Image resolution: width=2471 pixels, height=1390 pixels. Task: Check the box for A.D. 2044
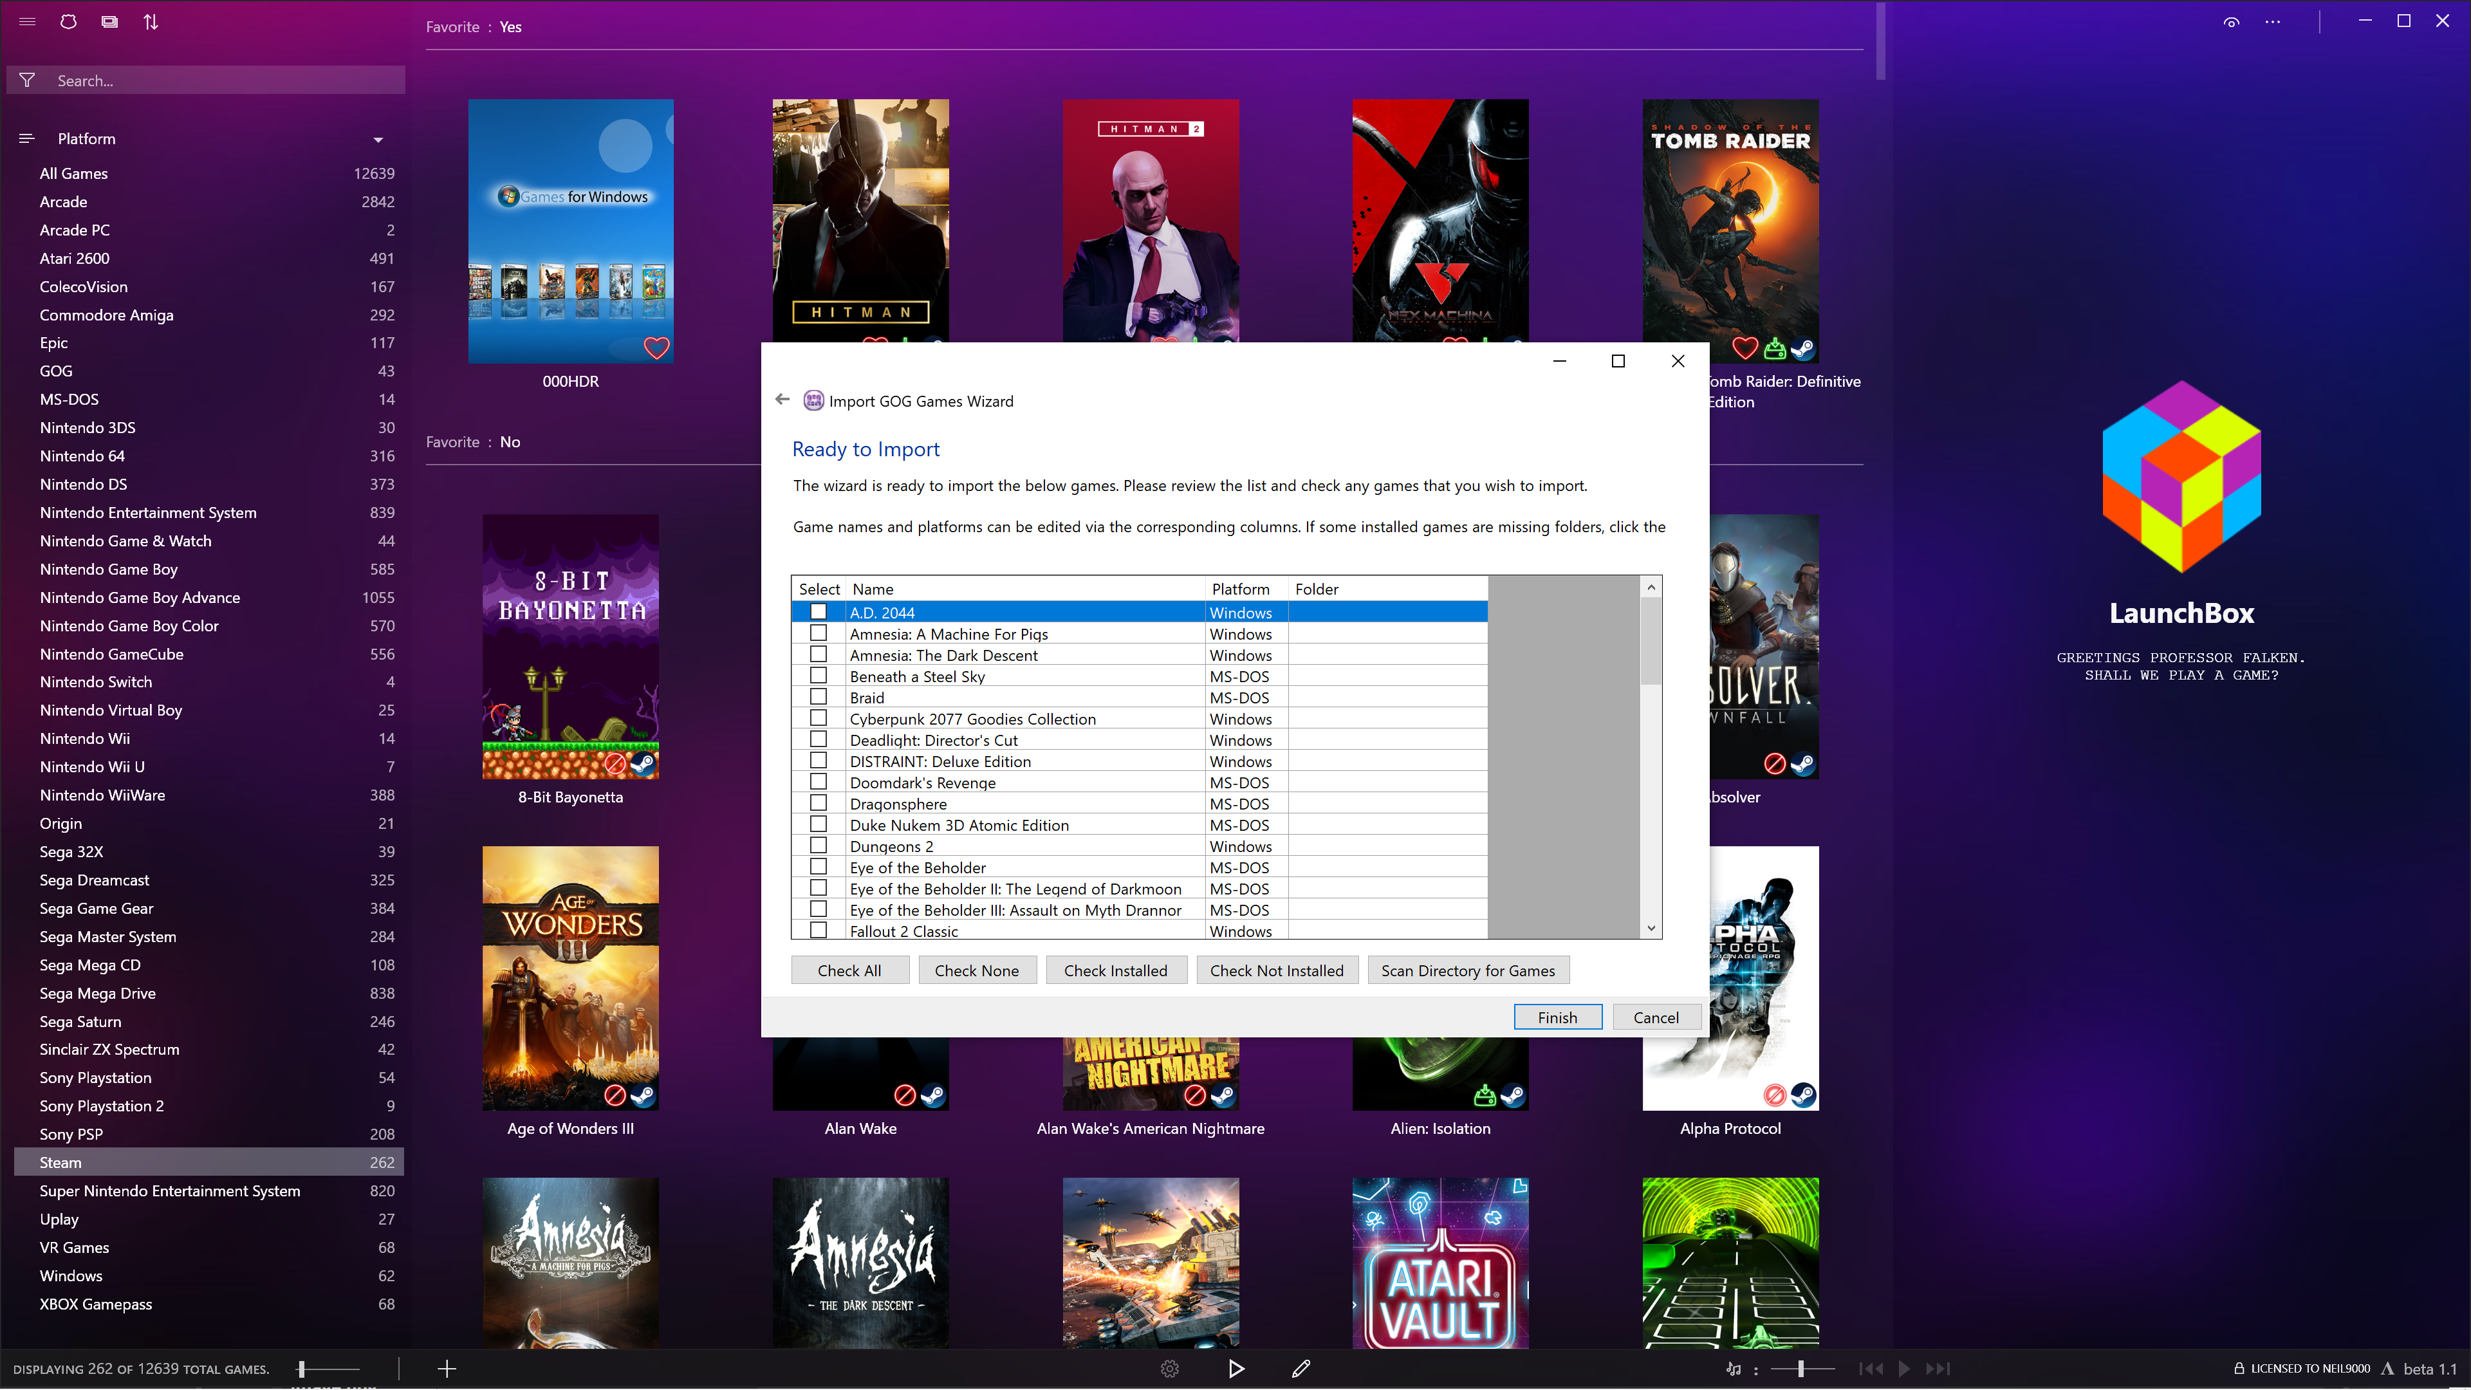(x=819, y=612)
